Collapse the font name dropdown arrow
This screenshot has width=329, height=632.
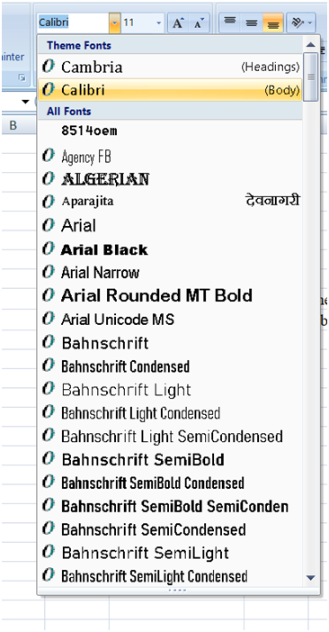[115, 23]
